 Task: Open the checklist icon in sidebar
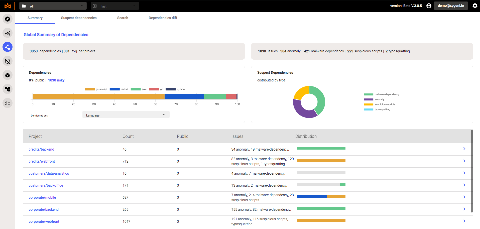[x=8, y=103]
